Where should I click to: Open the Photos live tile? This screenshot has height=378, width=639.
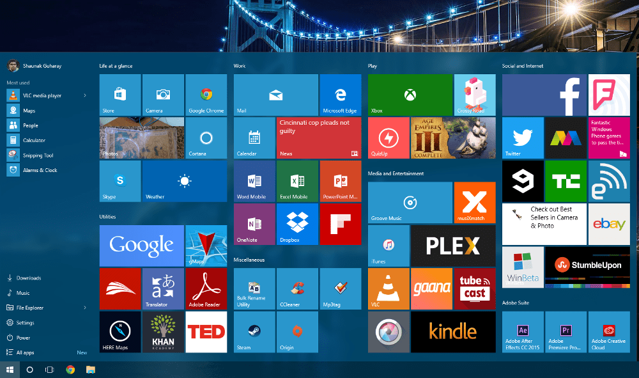click(x=141, y=138)
